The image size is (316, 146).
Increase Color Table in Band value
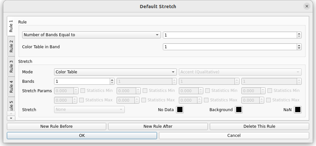click(x=299, y=45)
